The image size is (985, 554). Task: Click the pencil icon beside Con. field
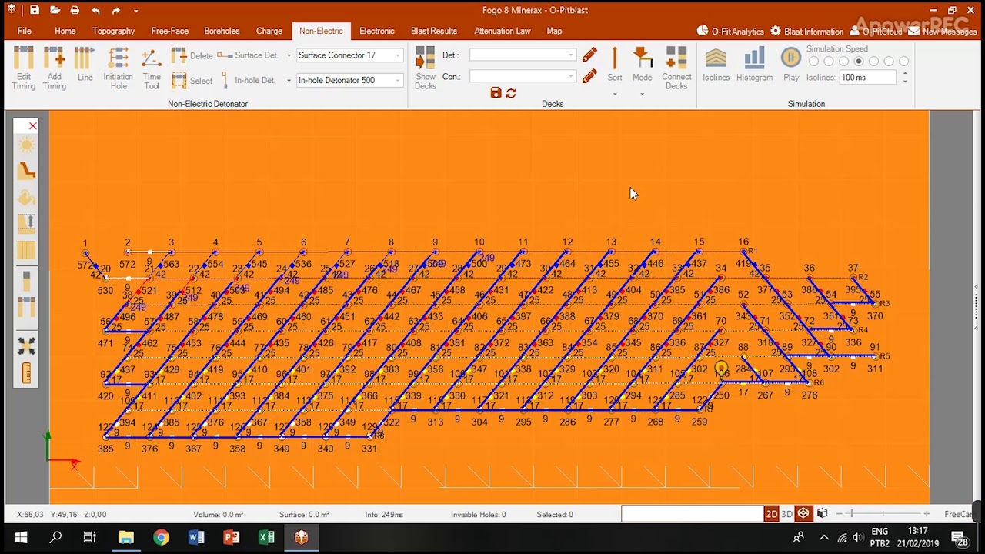589,77
